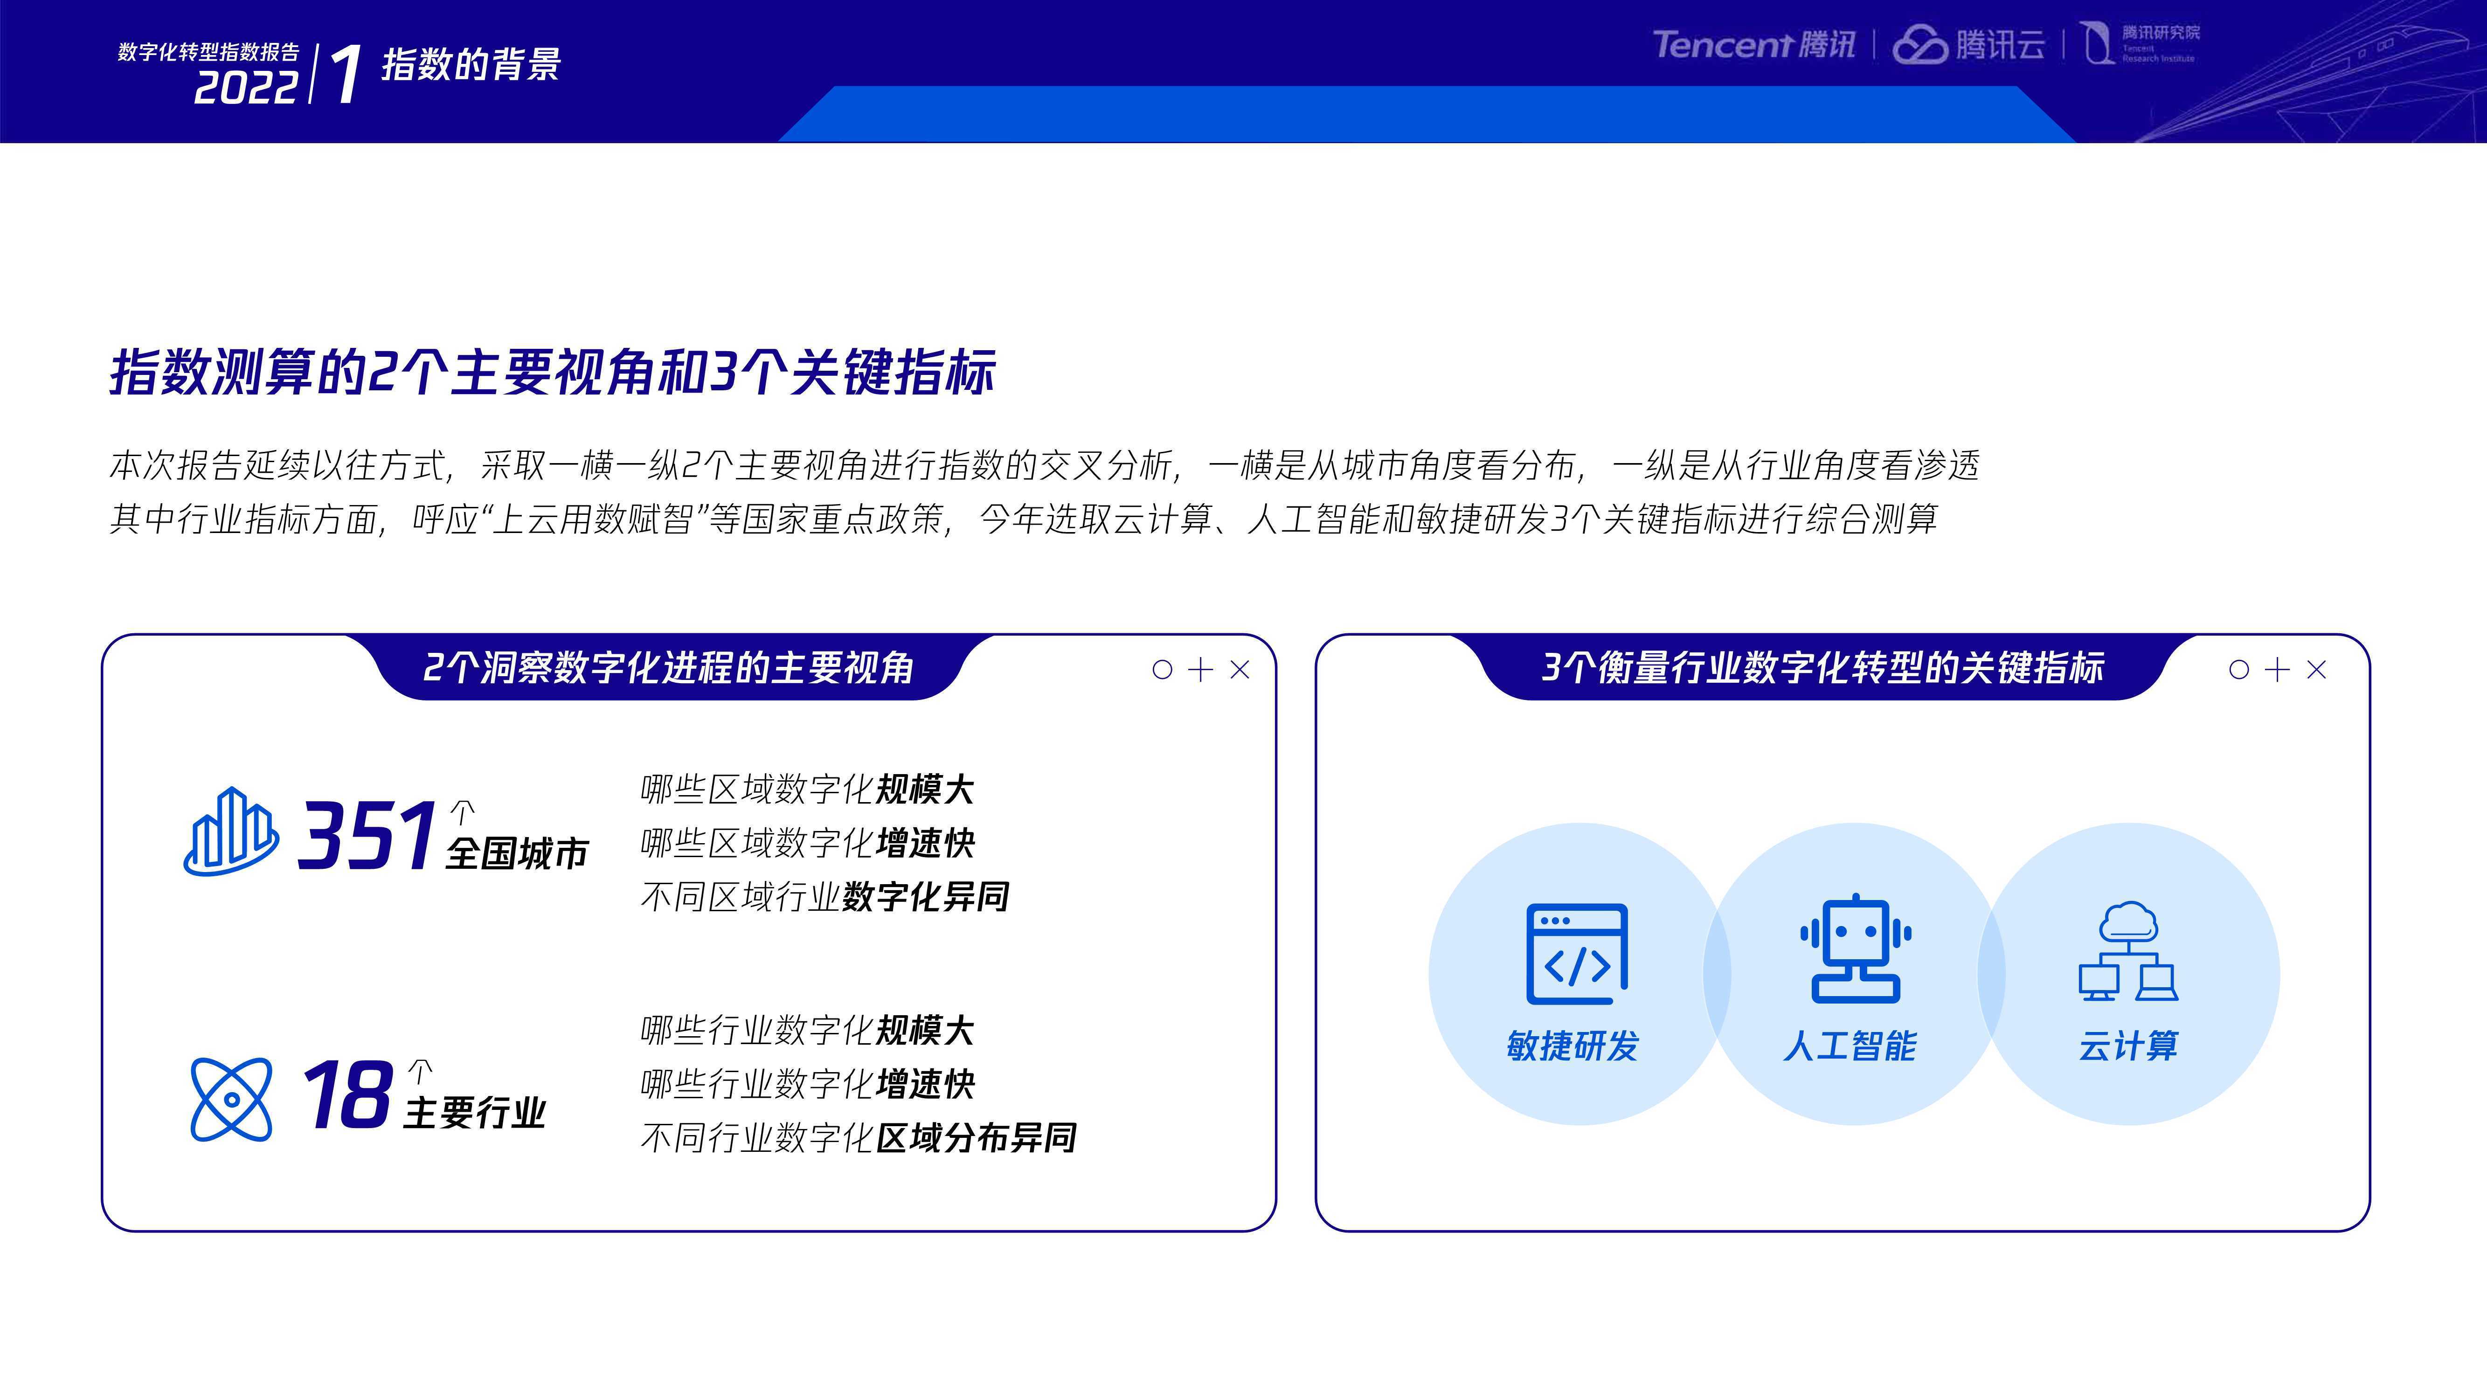This screenshot has width=2487, height=1399.
Task: Click the X icon in left panel
Action: pos(1240,669)
